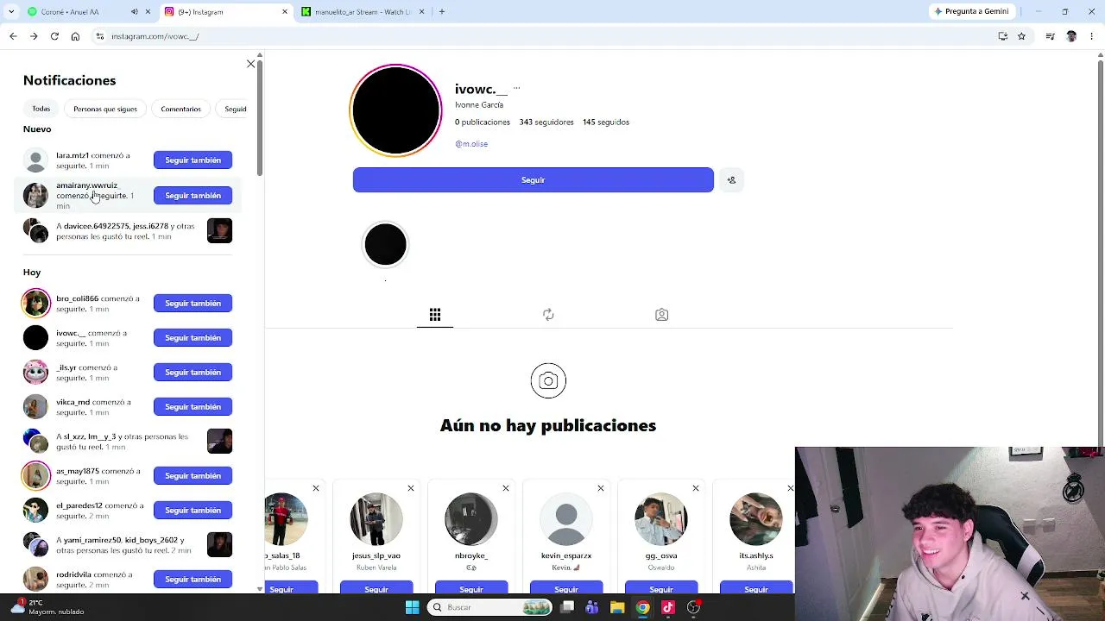Open the @m.olise link in bio
Viewport: 1105px width, 621px height.
pos(471,144)
